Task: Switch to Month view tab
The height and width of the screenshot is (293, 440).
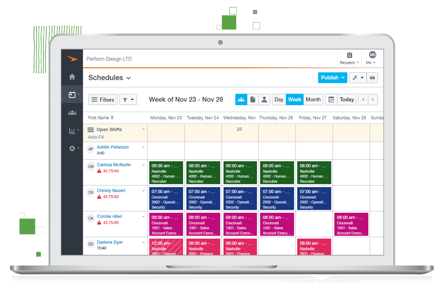Action: [x=313, y=99]
